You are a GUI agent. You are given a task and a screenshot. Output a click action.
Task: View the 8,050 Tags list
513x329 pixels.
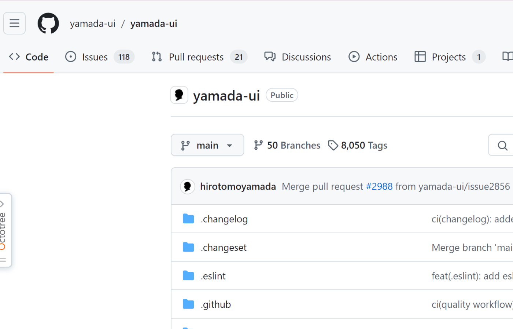pos(358,145)
